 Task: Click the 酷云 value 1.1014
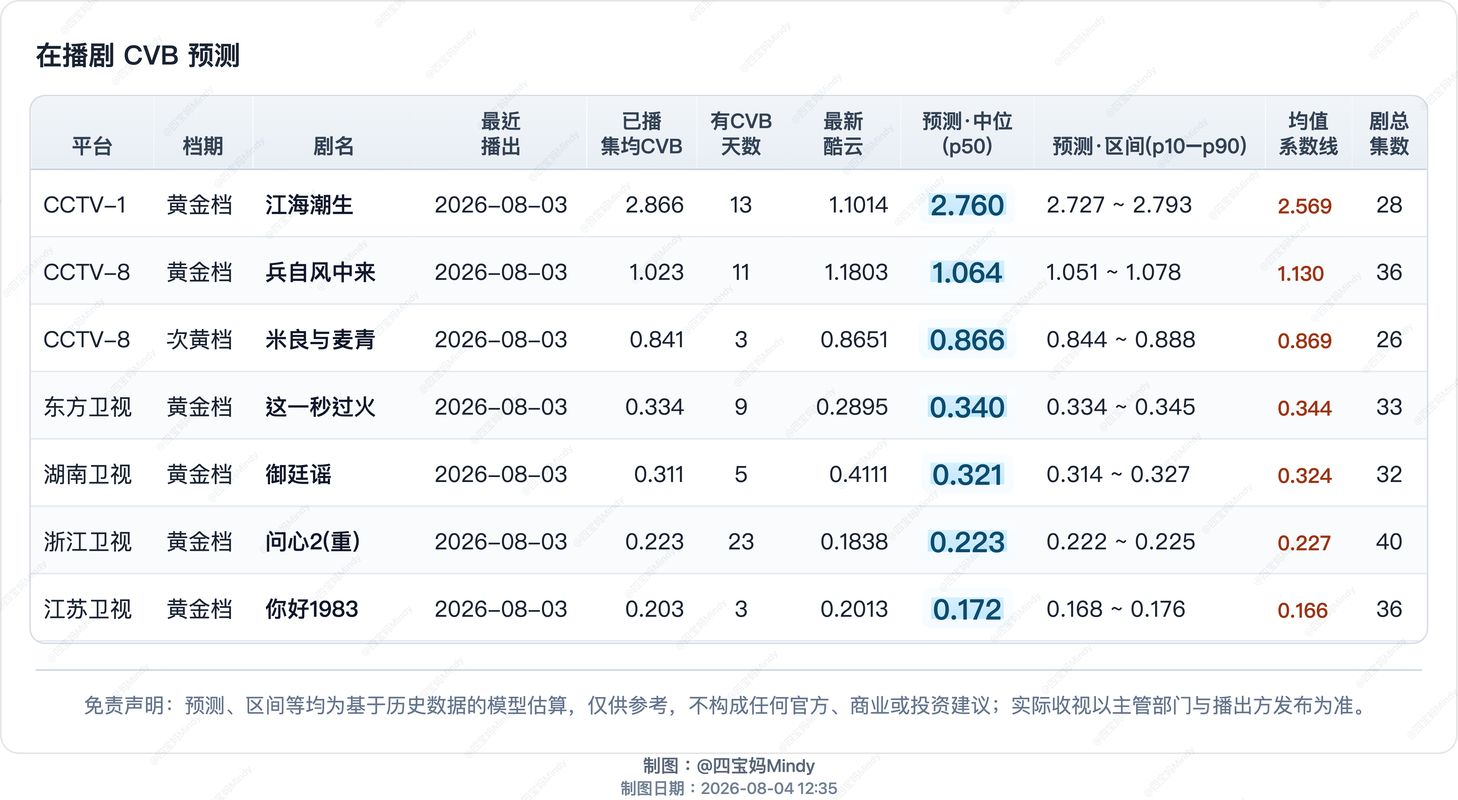[x=858, y=205]
